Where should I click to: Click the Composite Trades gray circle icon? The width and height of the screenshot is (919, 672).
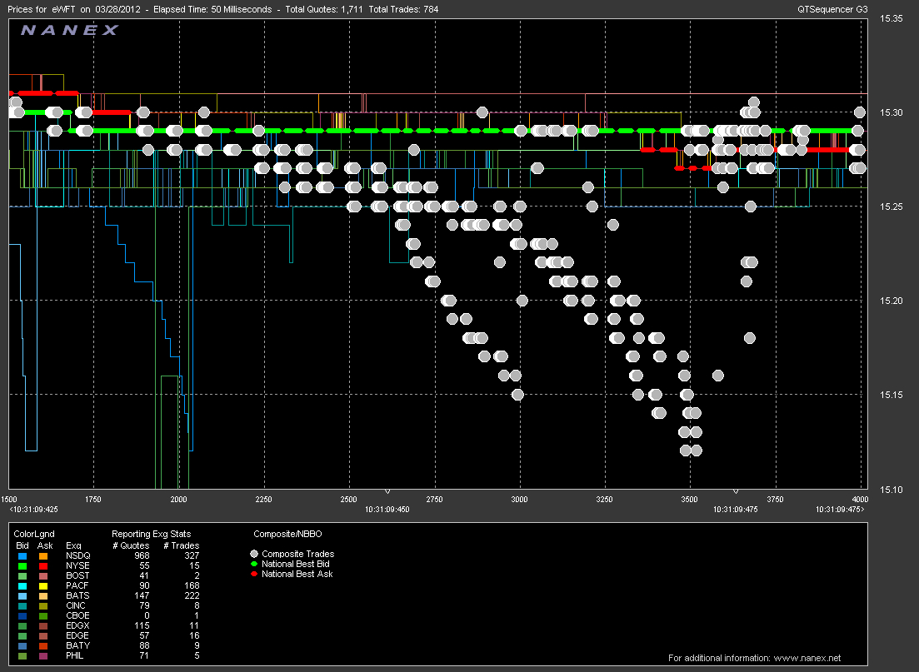[x=254, y=554]
